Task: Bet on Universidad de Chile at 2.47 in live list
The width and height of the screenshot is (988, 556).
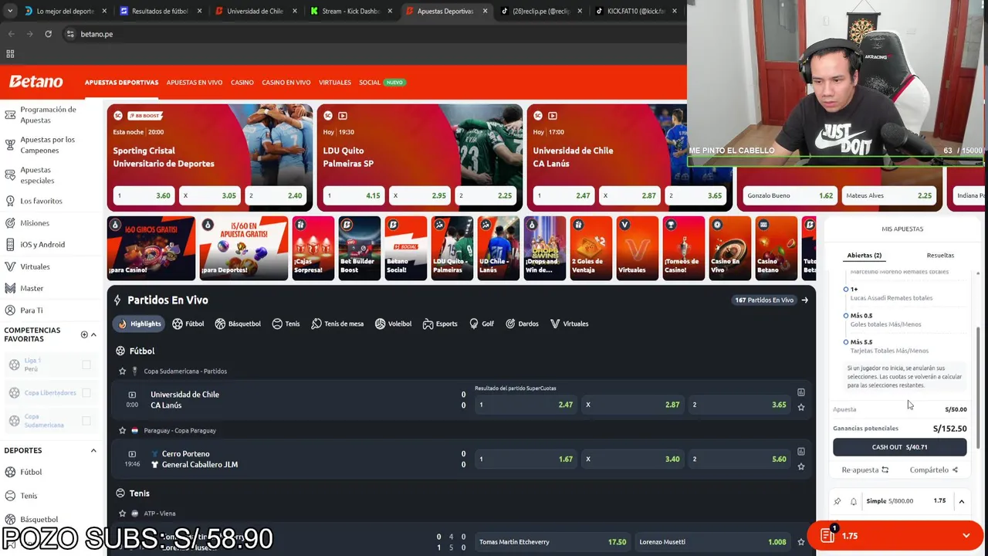Action: click(x=525, y=405)
